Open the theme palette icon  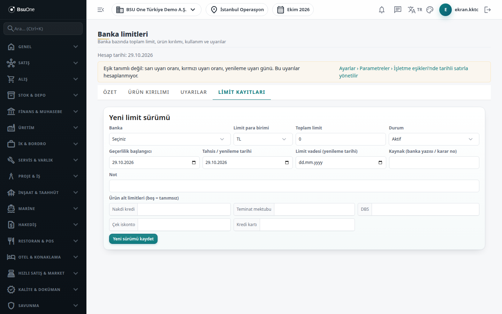(x=430, y=10)
